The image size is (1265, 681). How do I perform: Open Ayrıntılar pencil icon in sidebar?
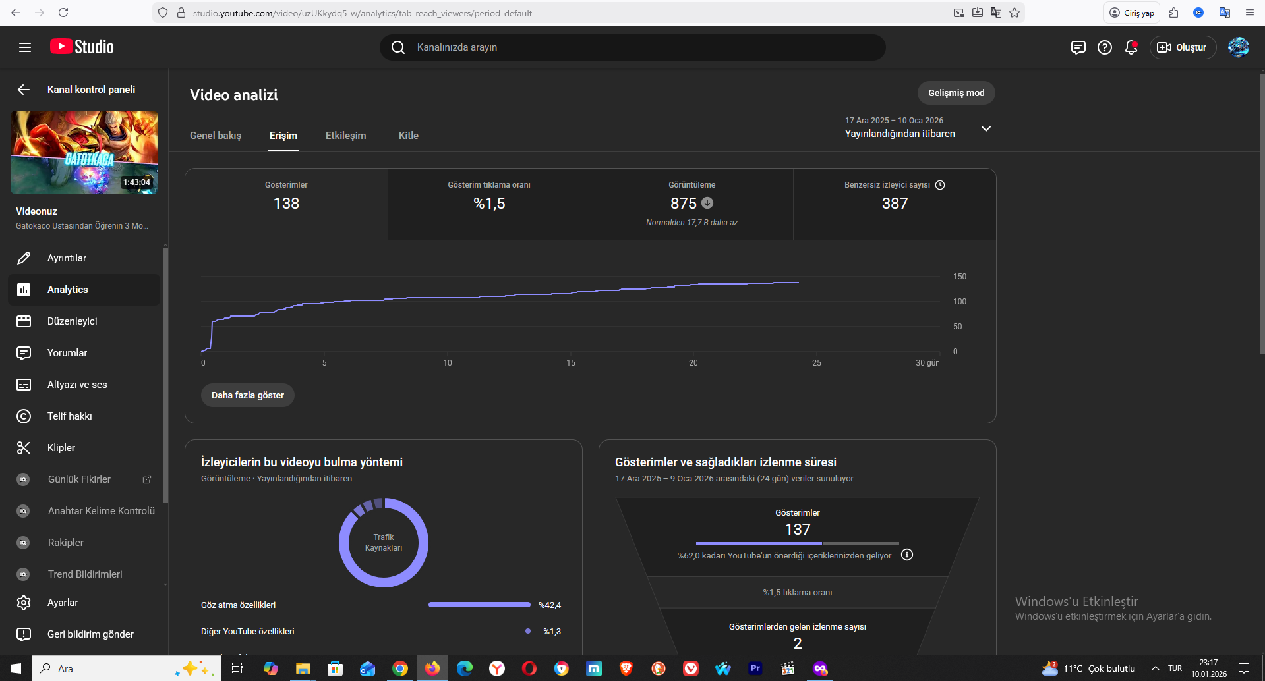tap(24, 258)
